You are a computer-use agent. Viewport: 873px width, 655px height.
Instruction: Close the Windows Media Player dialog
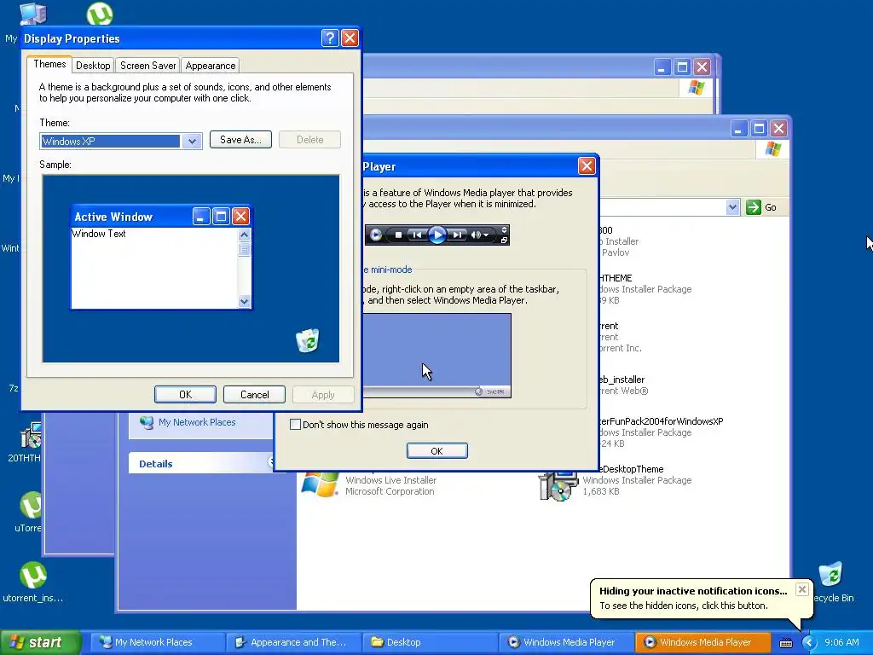click(x=587, y=166)
